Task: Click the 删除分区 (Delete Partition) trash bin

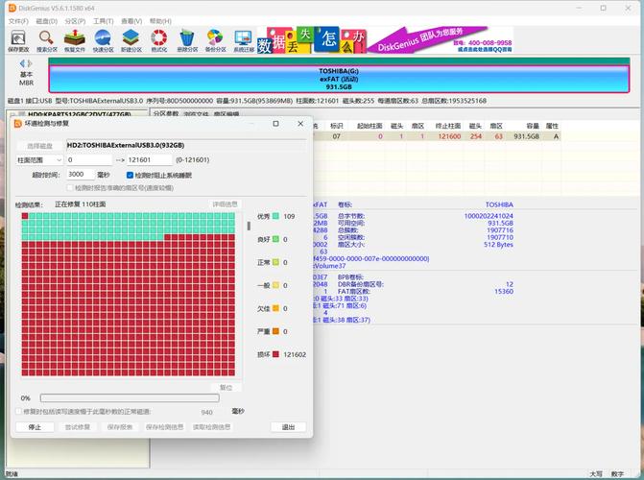Action: point(187,40)
